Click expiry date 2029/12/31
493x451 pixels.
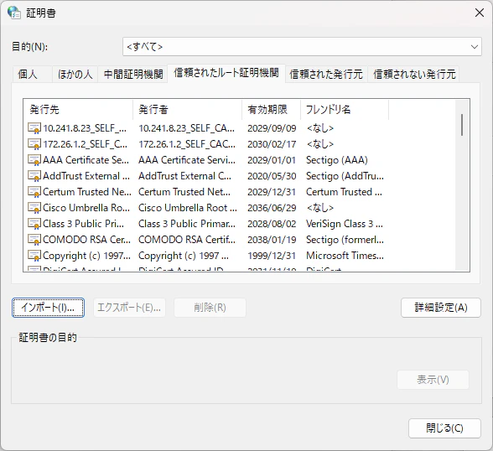click(x=272, y=192)
